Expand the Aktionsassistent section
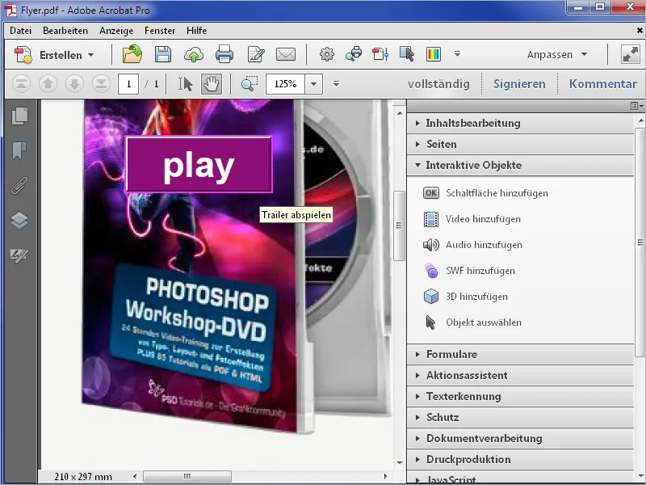Screen dimensions: 646x485 [x=520, y=375]
